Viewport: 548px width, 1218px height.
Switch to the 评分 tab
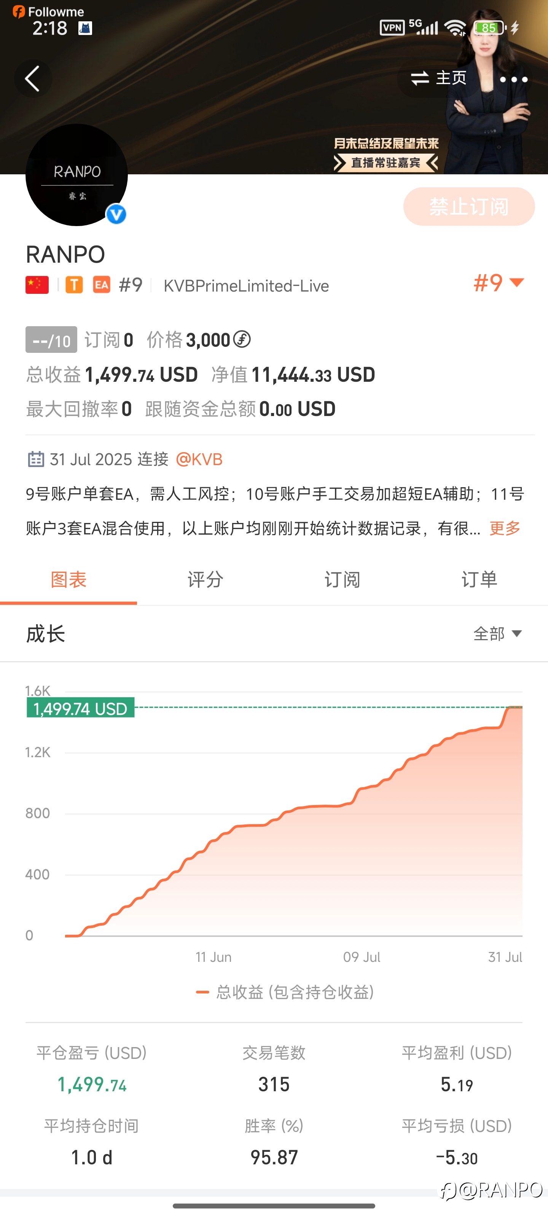point(205,580)
